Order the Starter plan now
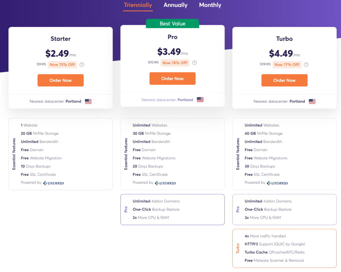The height and width of the screenshot is (272, 341). [x=61, y=80]
